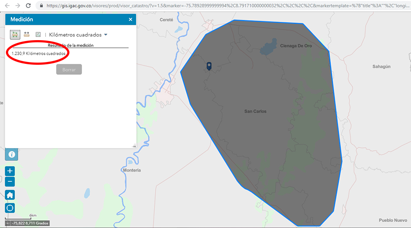This screenshot has height=228, width=411.
Task: Grab the Medición panel resize handle
Action: [134, 146]
